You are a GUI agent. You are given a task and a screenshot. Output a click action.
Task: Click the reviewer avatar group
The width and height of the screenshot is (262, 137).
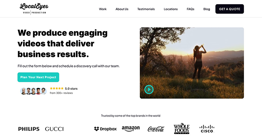pos(33,91)
